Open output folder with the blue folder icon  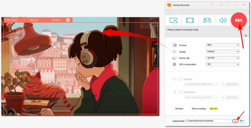242,121
